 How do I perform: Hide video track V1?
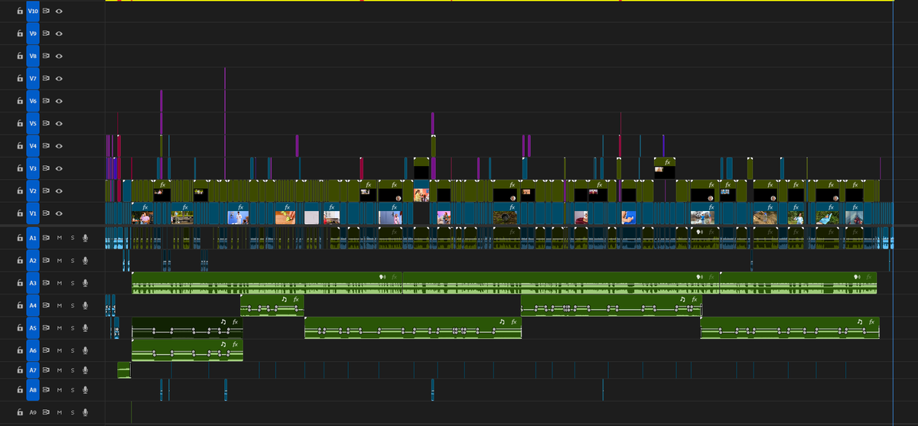coord(59,213)
